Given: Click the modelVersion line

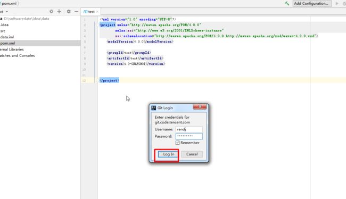Looking at the screenshot, I should coord(140,42).
